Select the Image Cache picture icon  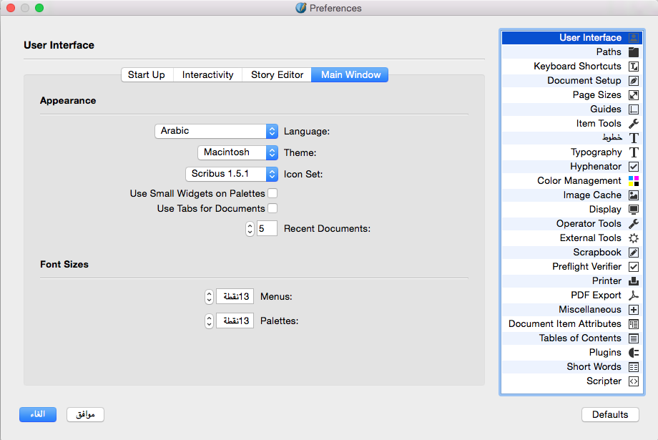[633, 195]
